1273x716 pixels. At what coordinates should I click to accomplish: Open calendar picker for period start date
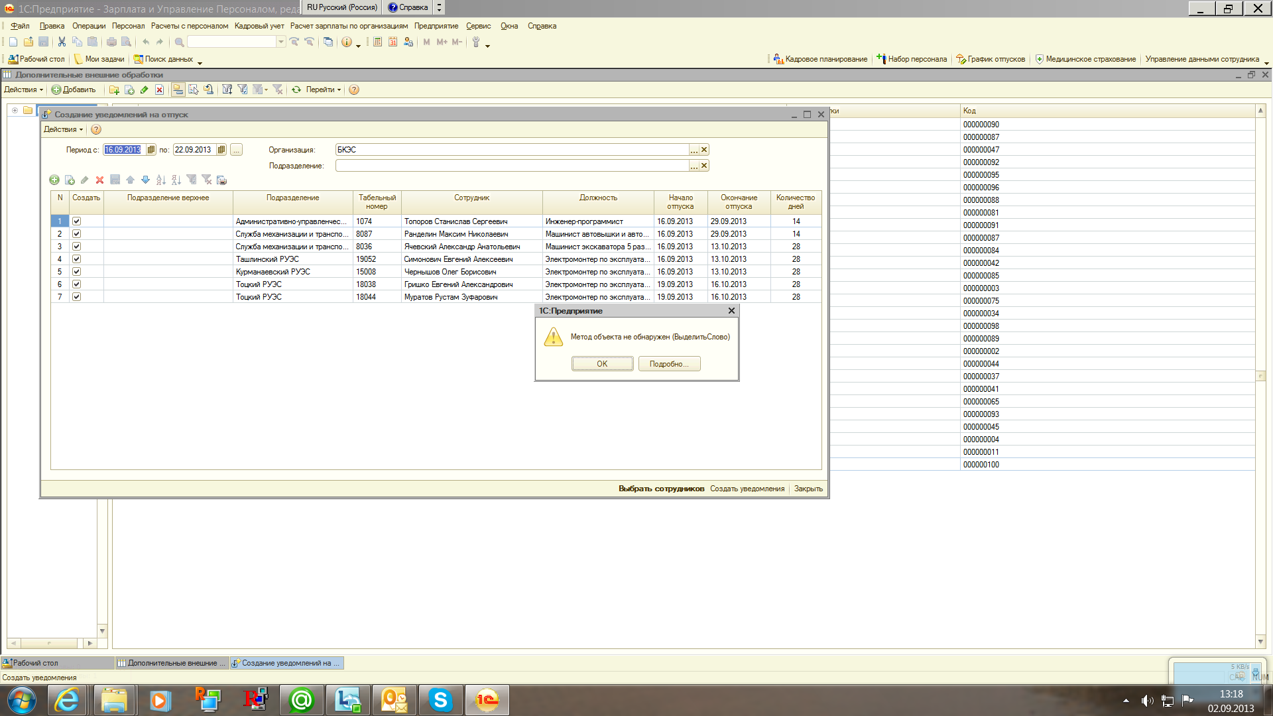click(151, 150)
